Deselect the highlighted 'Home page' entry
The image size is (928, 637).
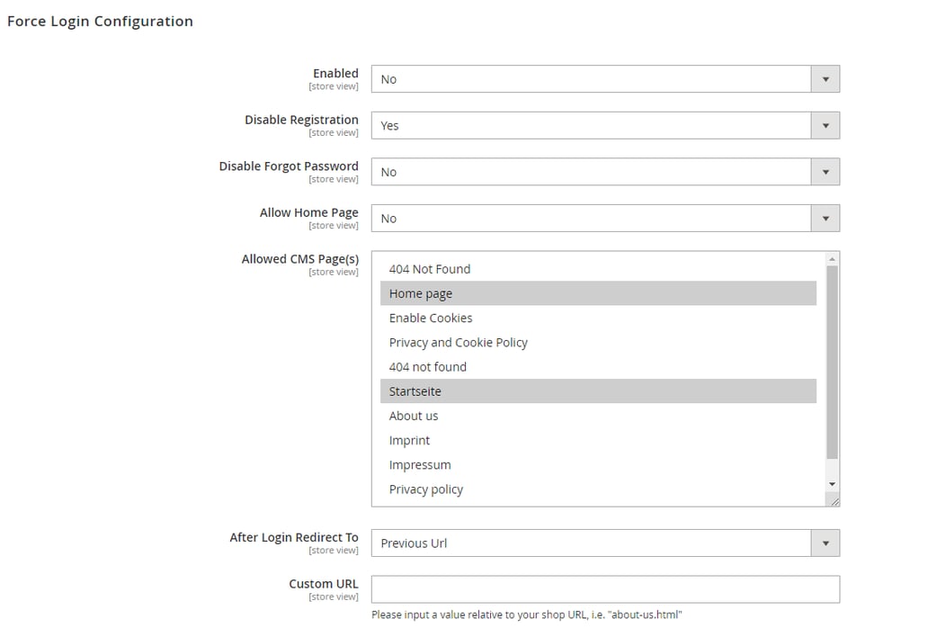coord(420,293)
